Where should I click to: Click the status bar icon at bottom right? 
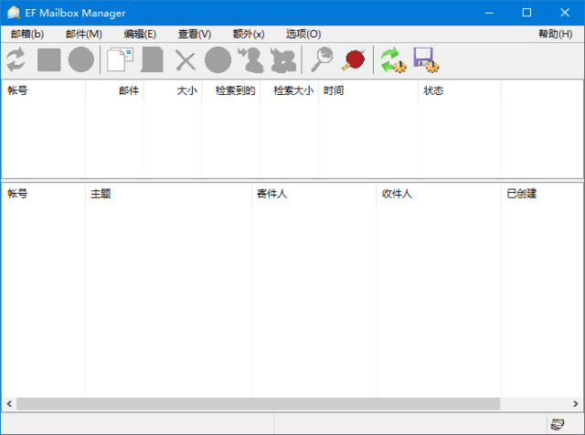pos(557,424)
